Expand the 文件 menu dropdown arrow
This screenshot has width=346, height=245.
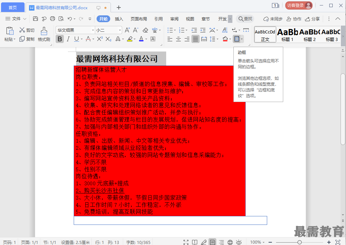click(25, 19)
